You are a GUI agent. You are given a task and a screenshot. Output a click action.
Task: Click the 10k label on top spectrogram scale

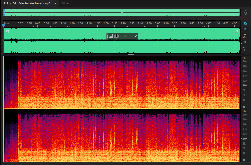(245, 85)
